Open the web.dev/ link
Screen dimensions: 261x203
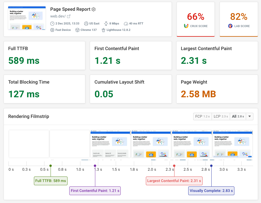(58, 16)
